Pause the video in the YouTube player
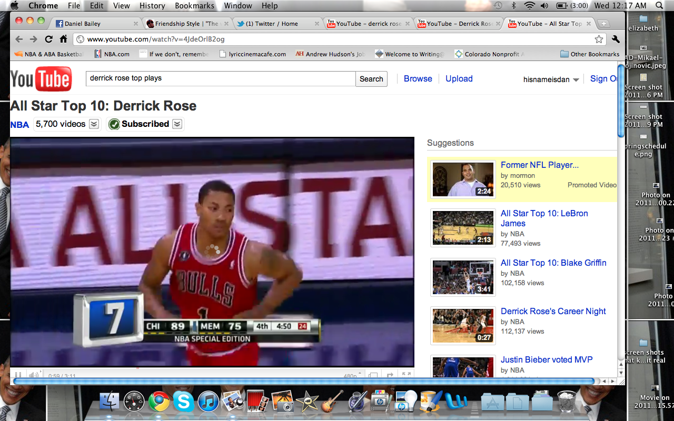 (x=18, y=375)
